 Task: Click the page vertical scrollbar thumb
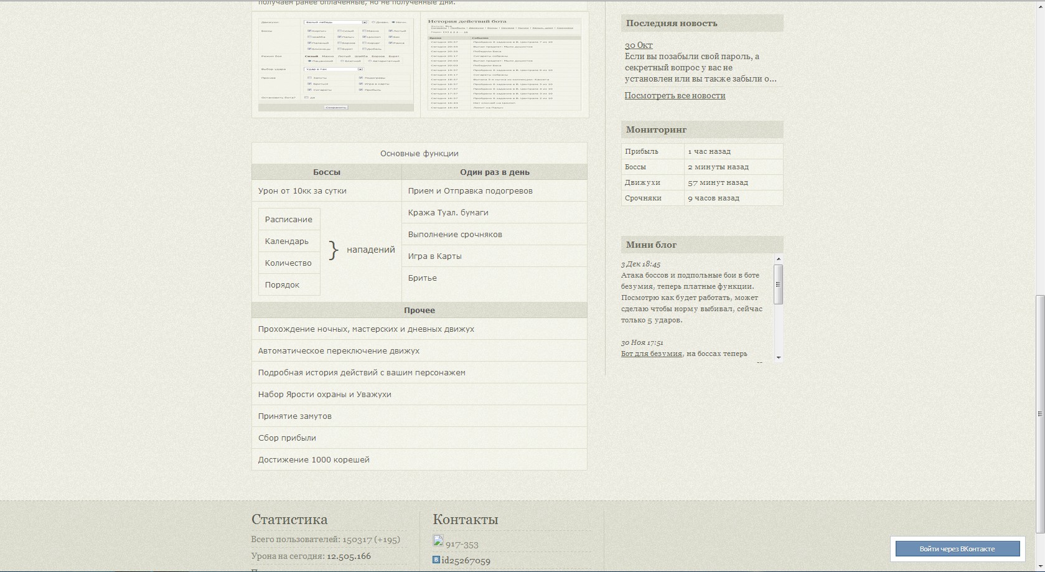(1039, 414)
